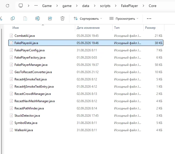The width and height of the screenshot is (175, 154).
Task: Click the 05.09.2026 17:45 date of StuckDetector.java
Action: [x=88, y=116]
